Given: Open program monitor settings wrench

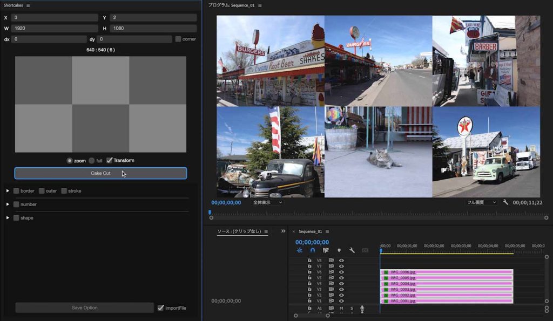Looking at the screenshot, I should tap(505, 202).
